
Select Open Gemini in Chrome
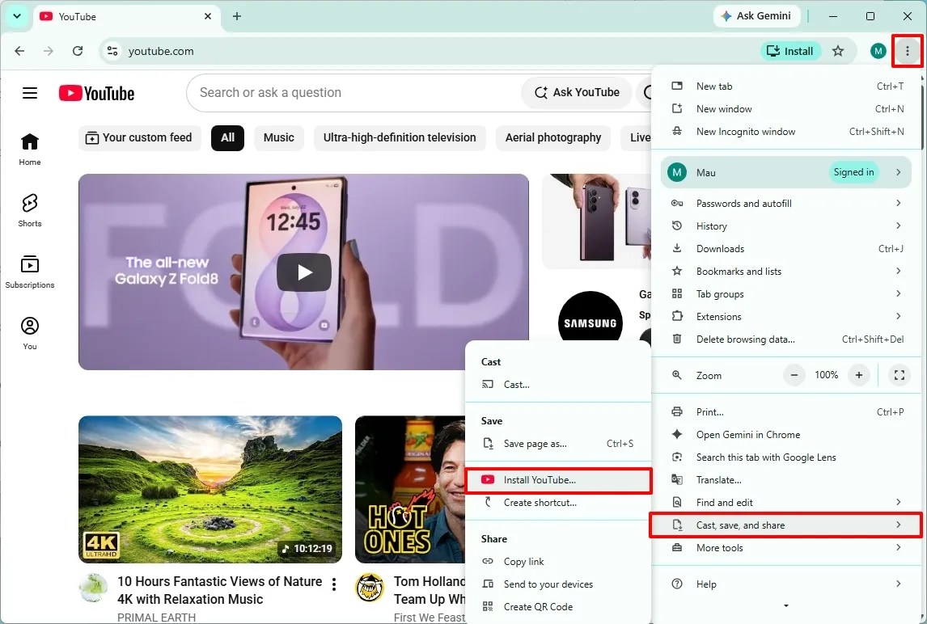coord(786,434)
